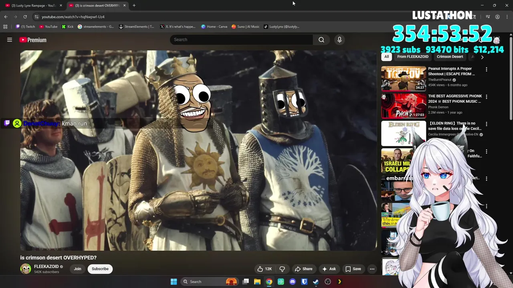513x288 pixels.
Task: Open options for Peanut Interrupts video
Action: 487,70
